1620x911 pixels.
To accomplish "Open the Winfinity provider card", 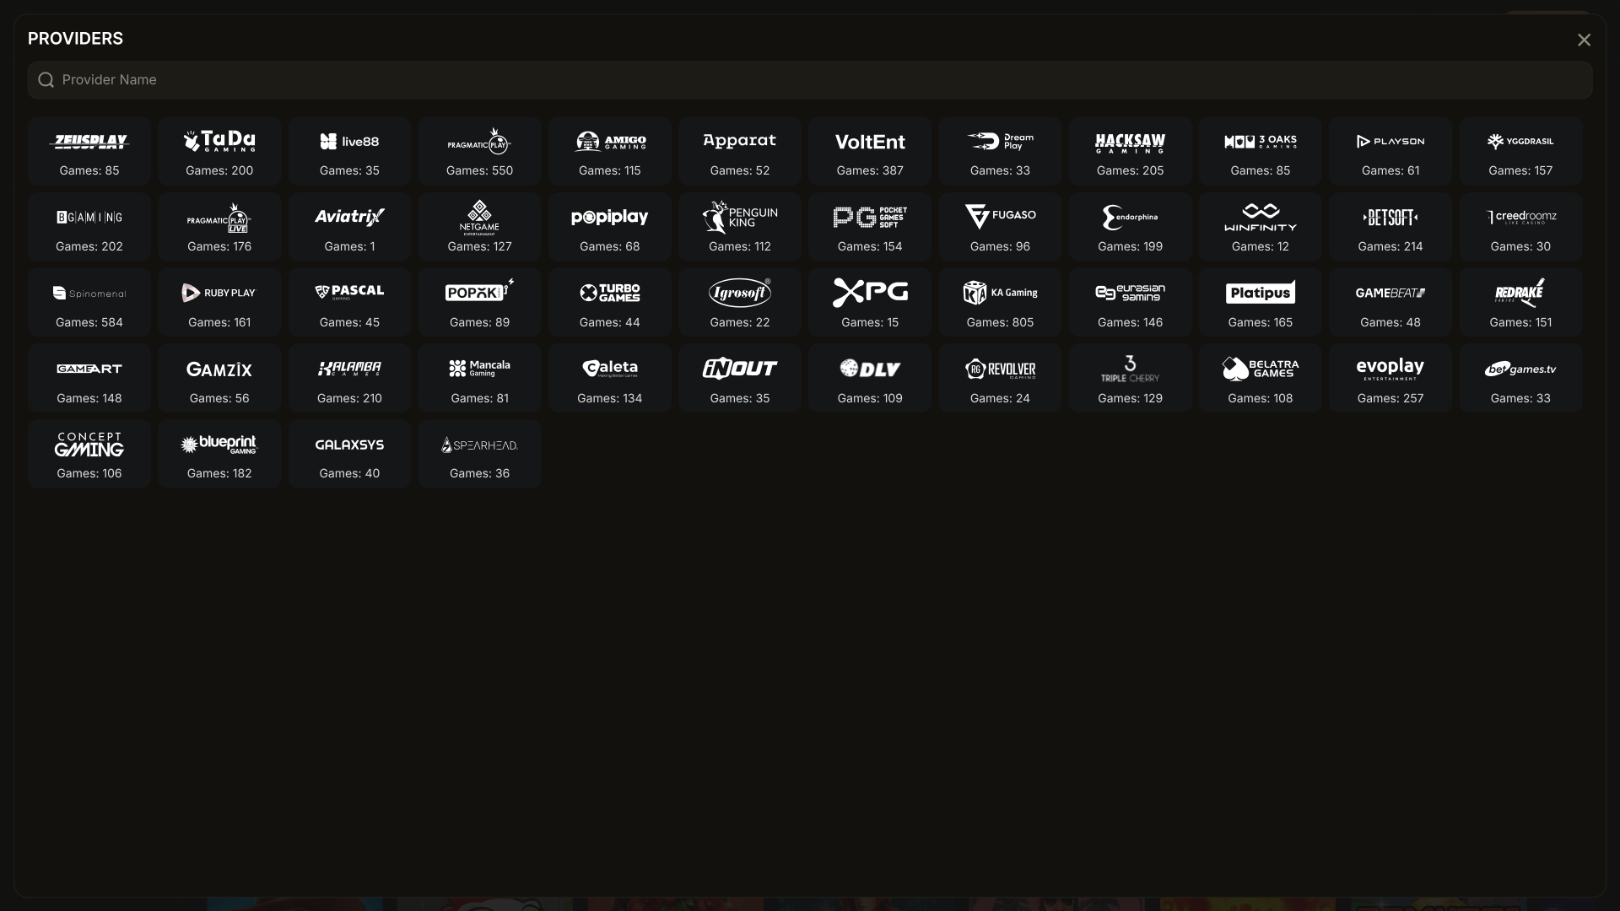I will [x=1261, y=227].
